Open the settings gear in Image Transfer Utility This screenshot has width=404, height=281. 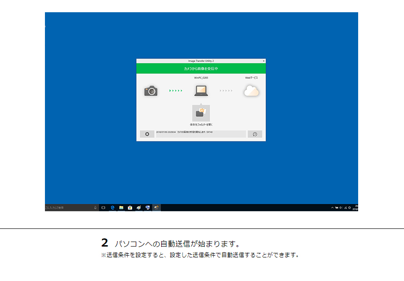147,134
